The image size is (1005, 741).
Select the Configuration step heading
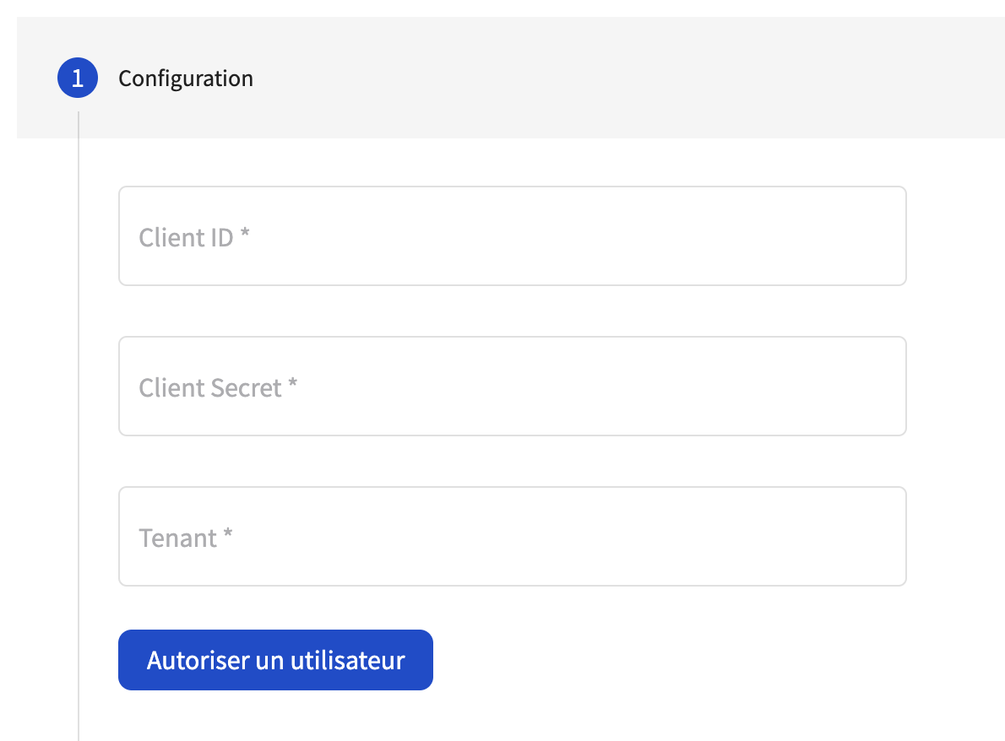[186, 78]
